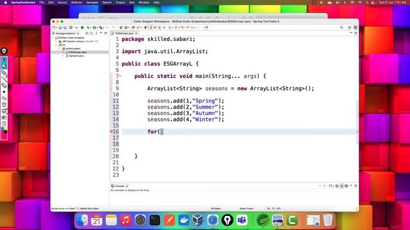Click the trash icon in annotation toolbar
This screenshot has height=230, width=410.
point(4,105)
